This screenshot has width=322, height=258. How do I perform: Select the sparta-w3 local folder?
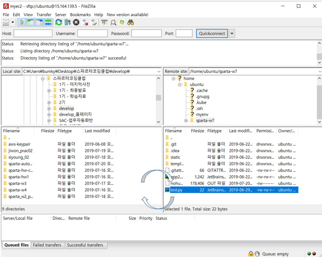pyautogui.click(x=17, y=183)
